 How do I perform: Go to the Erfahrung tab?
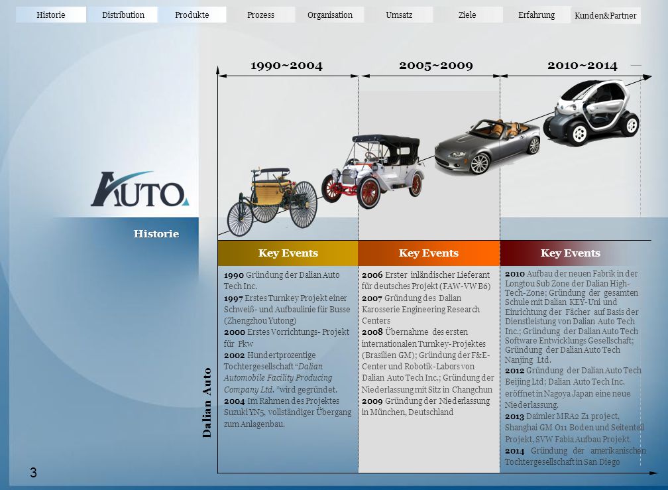coord(537,15)
